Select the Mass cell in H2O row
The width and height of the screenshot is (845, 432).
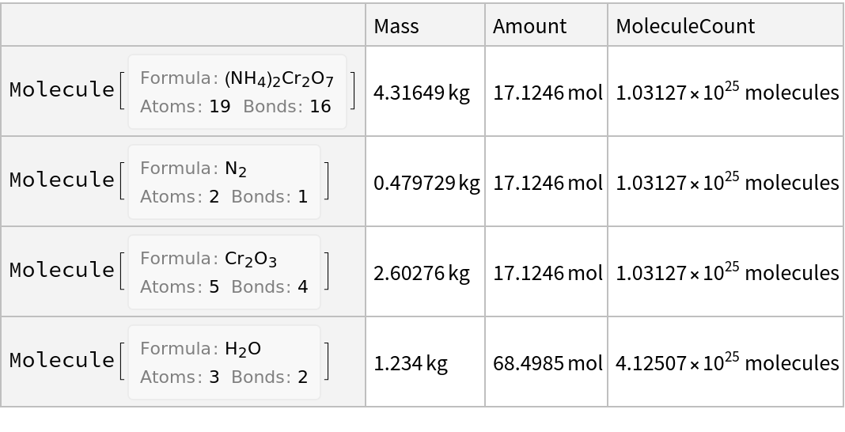[425, 362]
